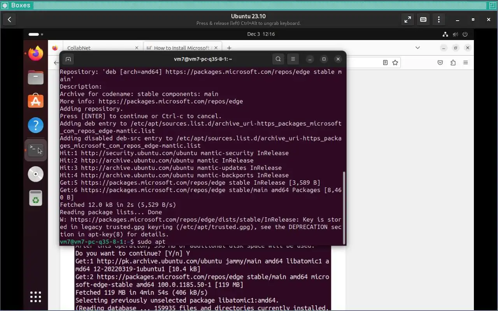The image size is (498, 311).
Task: Click the Activities pill in top bar
Action: point(35,34)
